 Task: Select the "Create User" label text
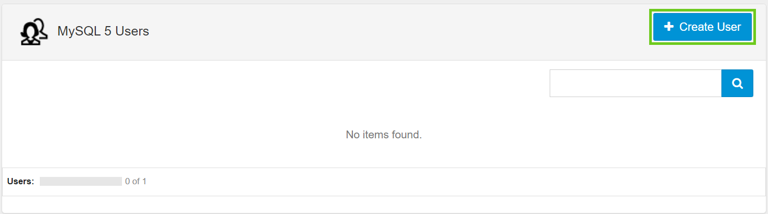[710, 27]
